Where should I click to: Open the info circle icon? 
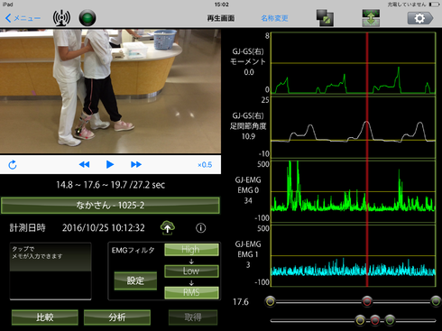pos(200,228)
